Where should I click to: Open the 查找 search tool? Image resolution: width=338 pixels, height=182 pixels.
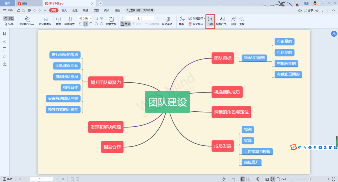[x=242, y=21]
